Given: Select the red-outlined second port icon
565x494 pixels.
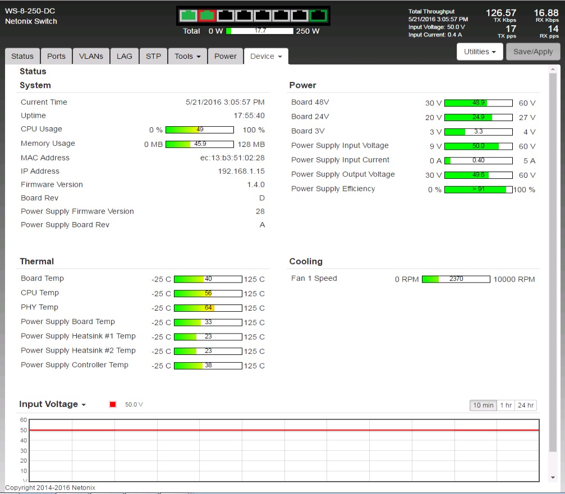Looking at the screenshot, I should point(208,16).
